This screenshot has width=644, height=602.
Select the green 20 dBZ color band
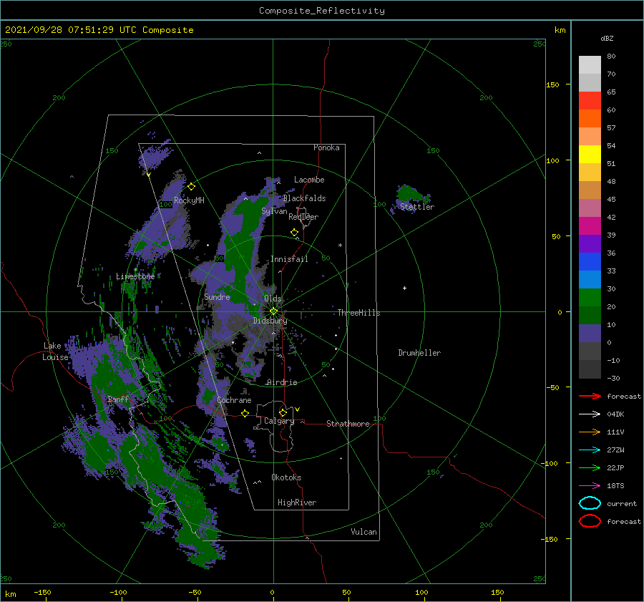point(590,298)
